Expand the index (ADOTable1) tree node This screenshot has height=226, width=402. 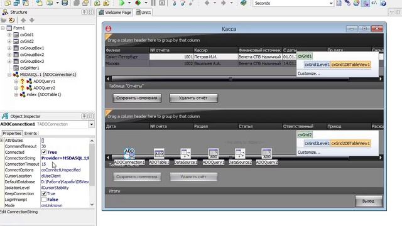(x=16, y=95)
